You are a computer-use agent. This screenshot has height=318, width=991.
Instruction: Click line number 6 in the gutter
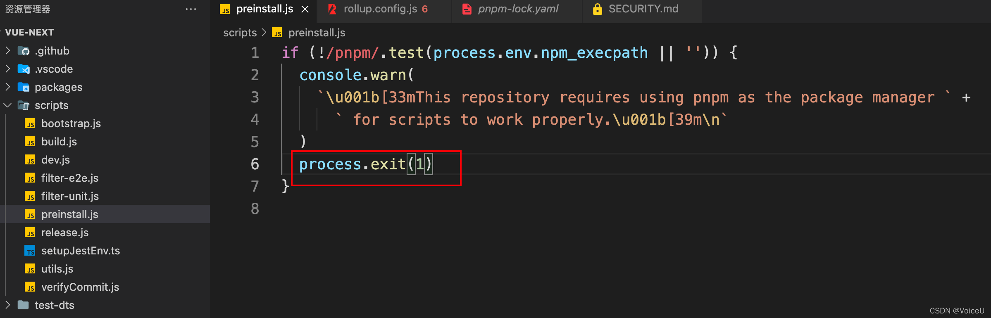tap(255, 164)
